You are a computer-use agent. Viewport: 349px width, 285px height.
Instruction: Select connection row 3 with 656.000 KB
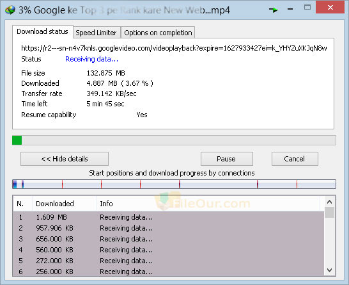(169, 239)
